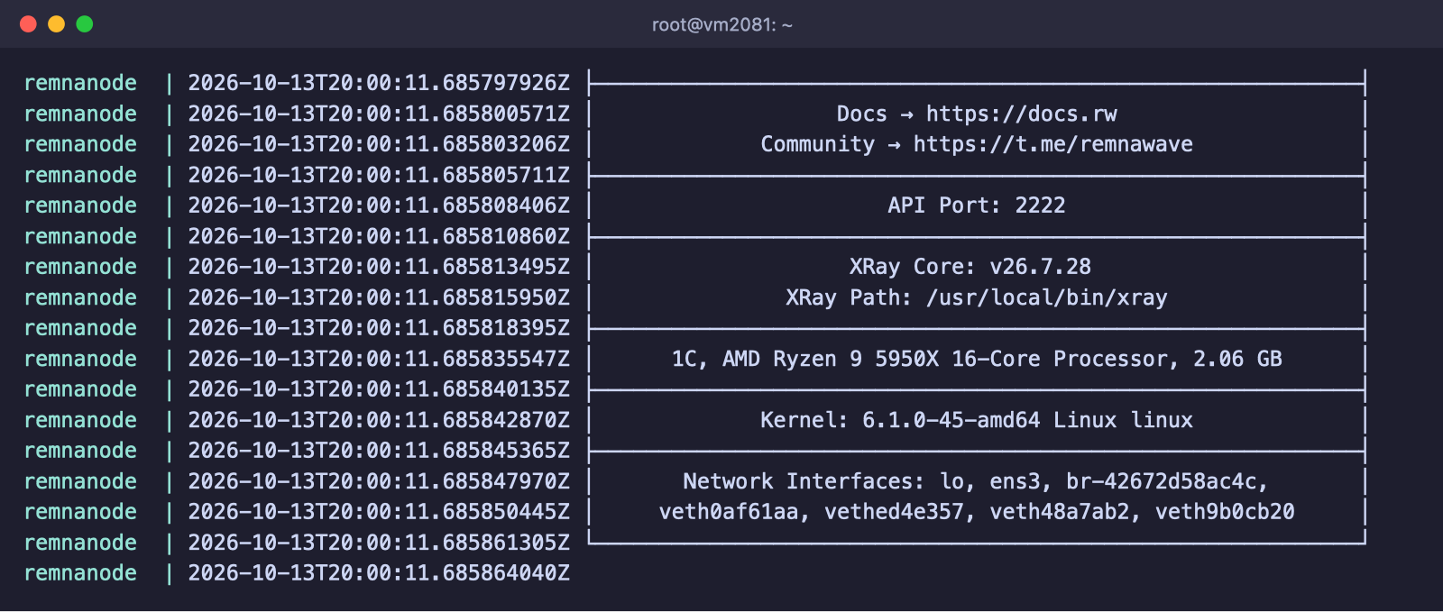
Task: Click the vethed4e357 interface name
Action: click(x=894, y=512)
